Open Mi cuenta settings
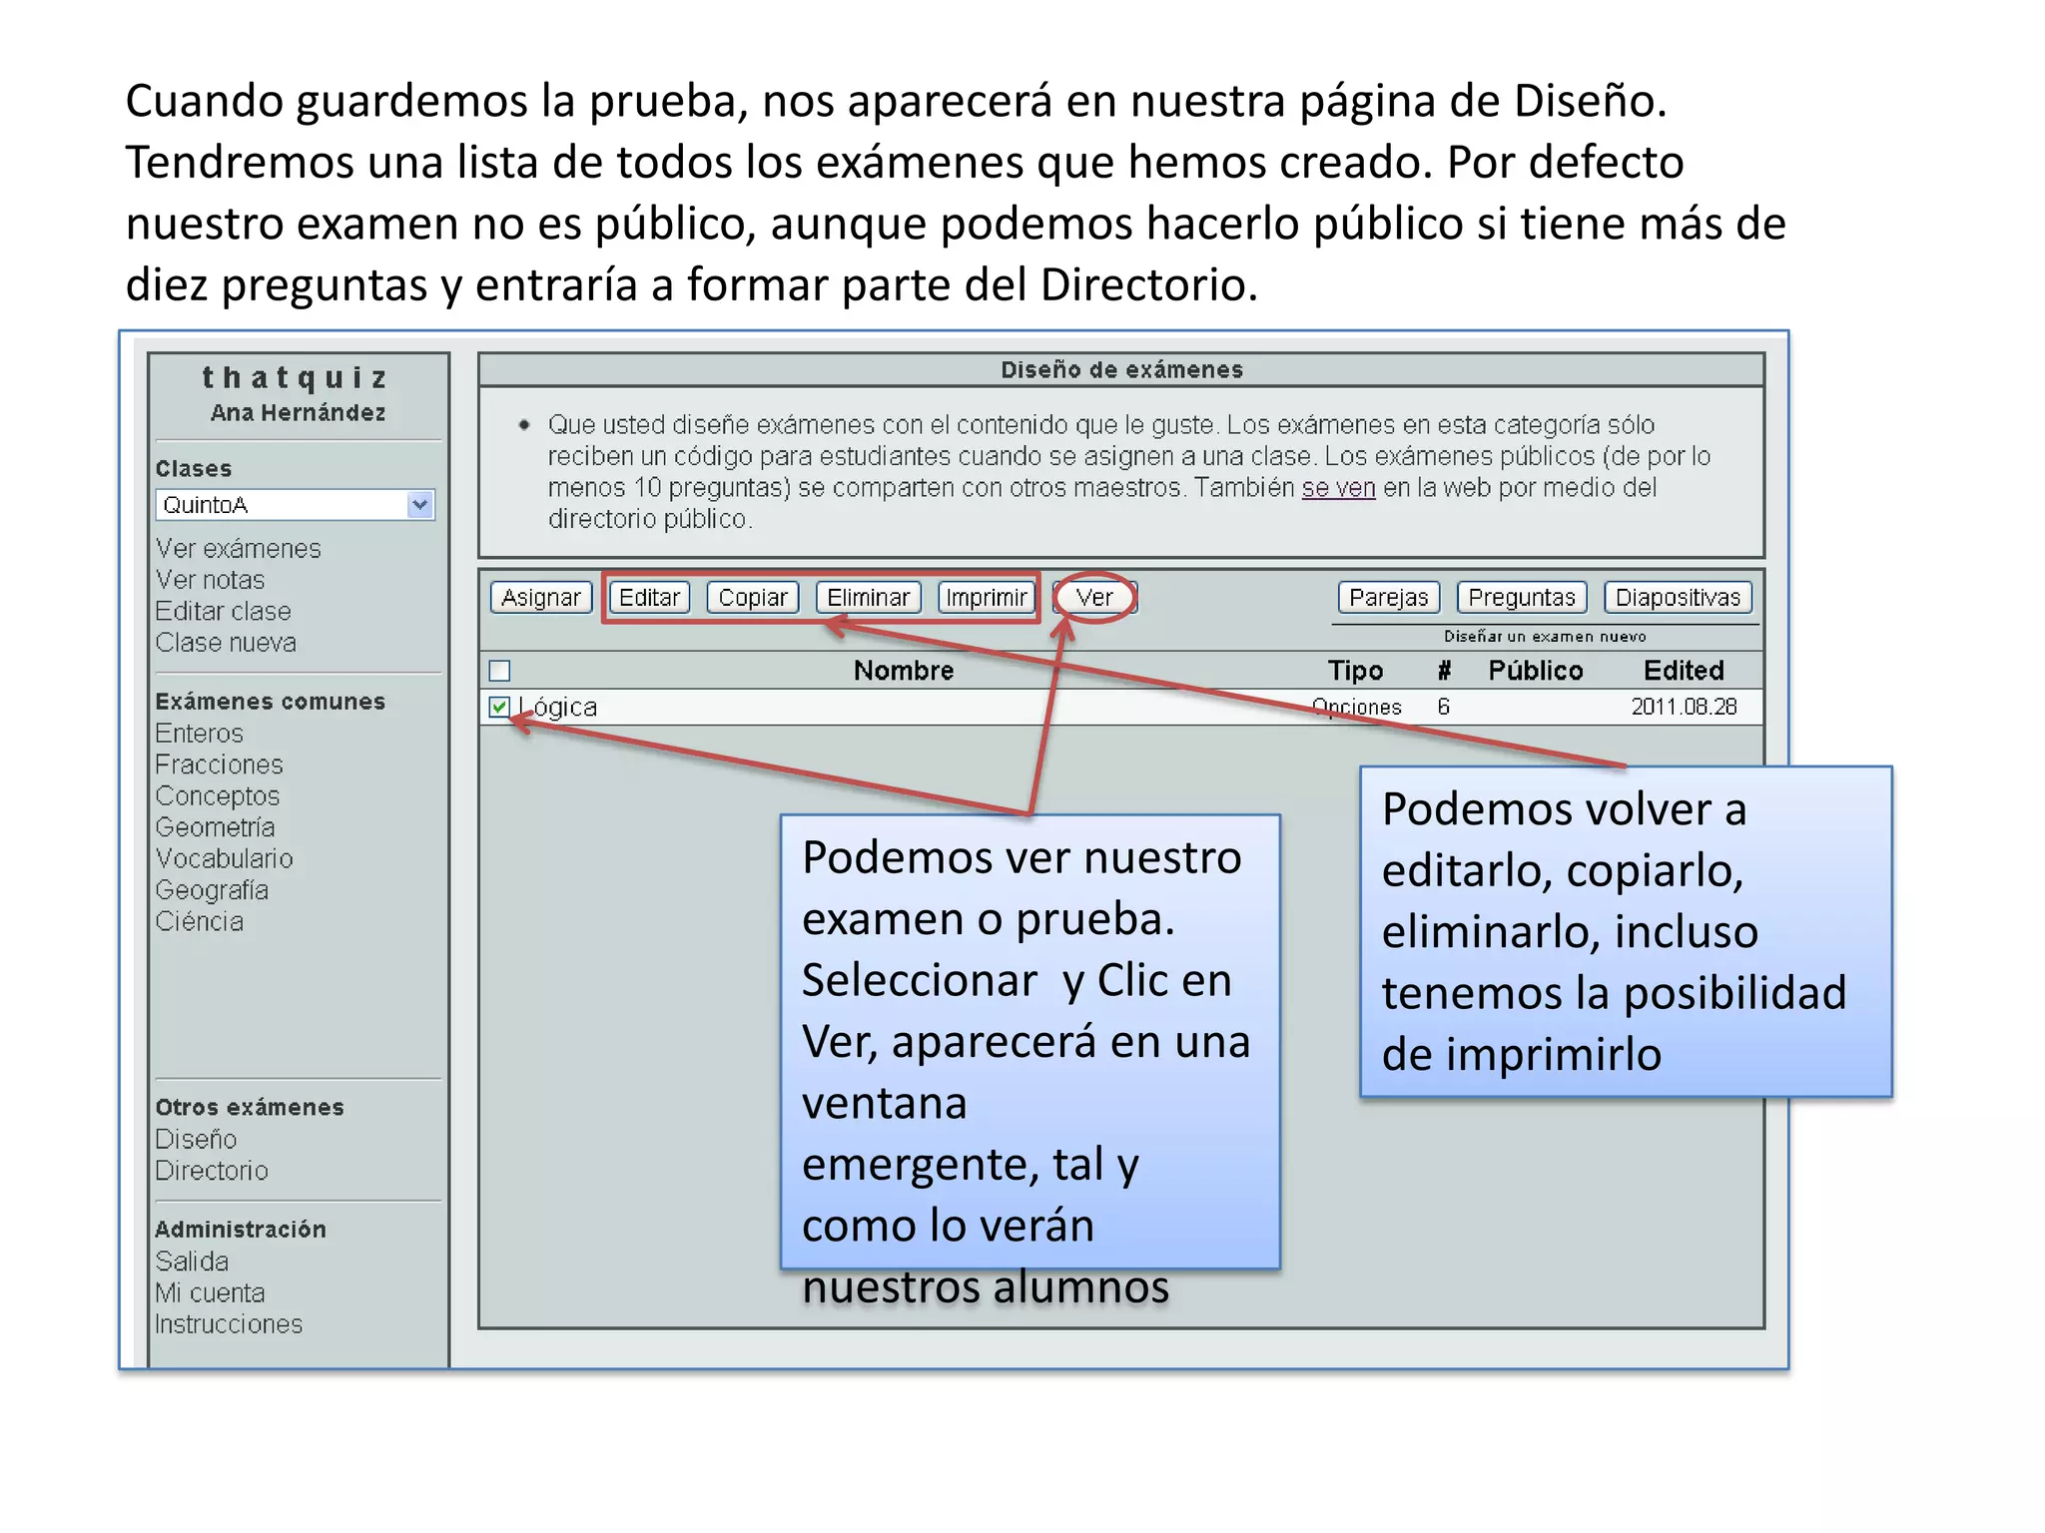 (210, 1293)
